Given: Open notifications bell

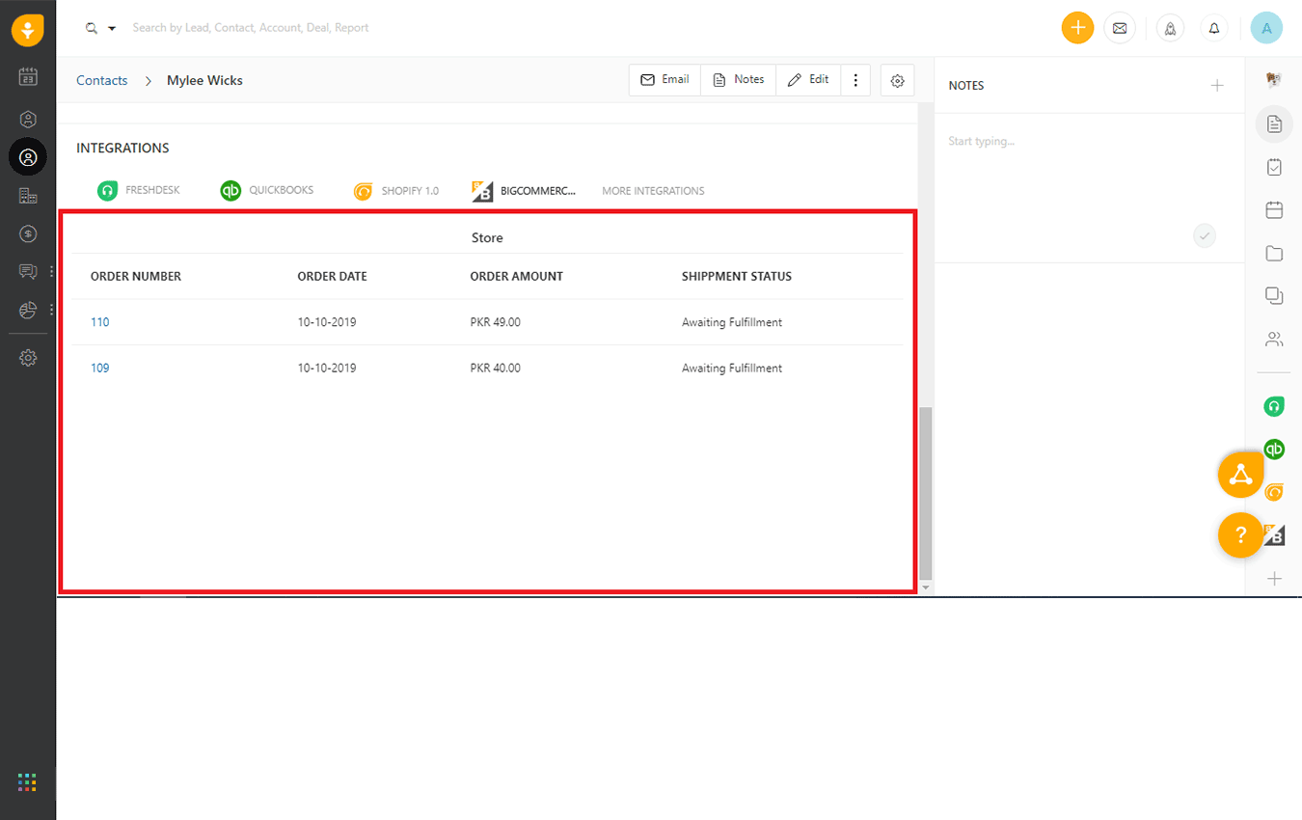Looking at the screenshot, I should (x=1213, y=28).
